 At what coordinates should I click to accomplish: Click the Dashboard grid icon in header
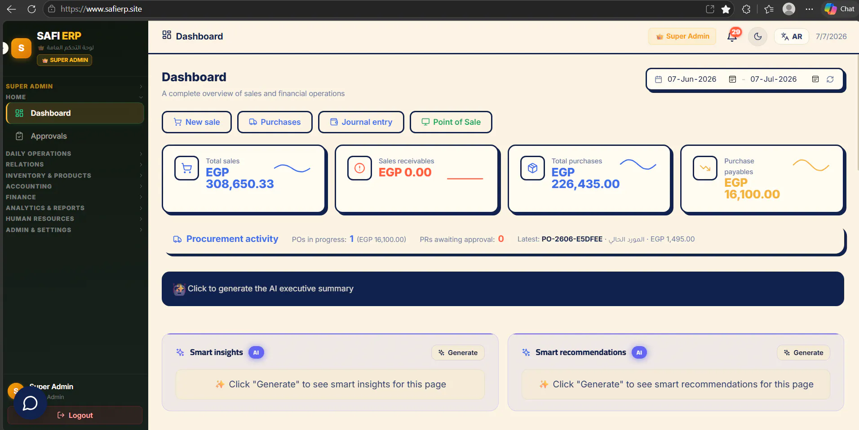(x=167, y=35)
